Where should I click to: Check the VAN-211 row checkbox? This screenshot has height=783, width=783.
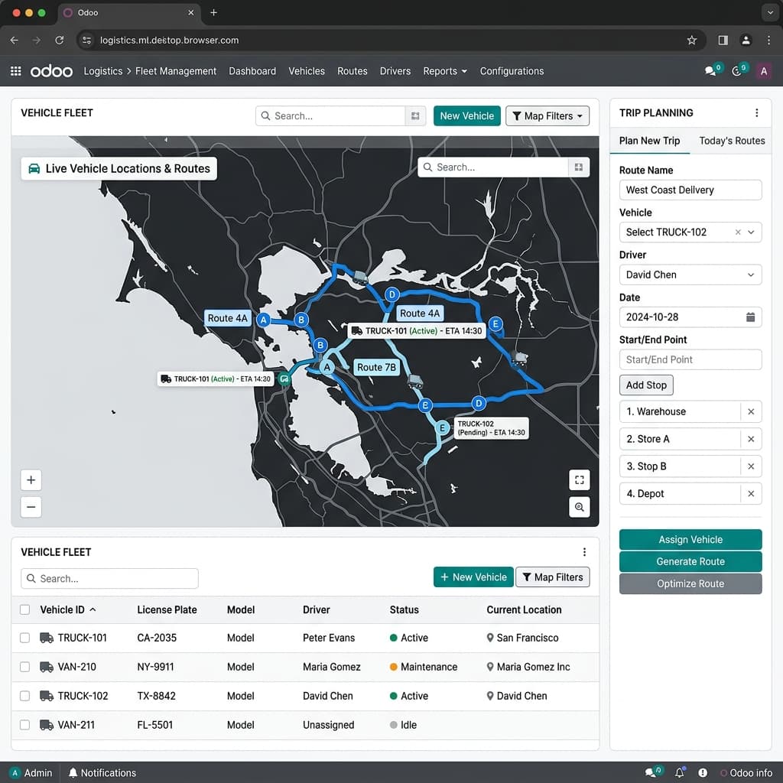coord(24,725)
